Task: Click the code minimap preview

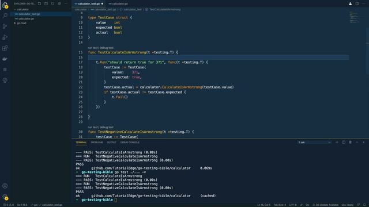Action: [x=355, y=17]
